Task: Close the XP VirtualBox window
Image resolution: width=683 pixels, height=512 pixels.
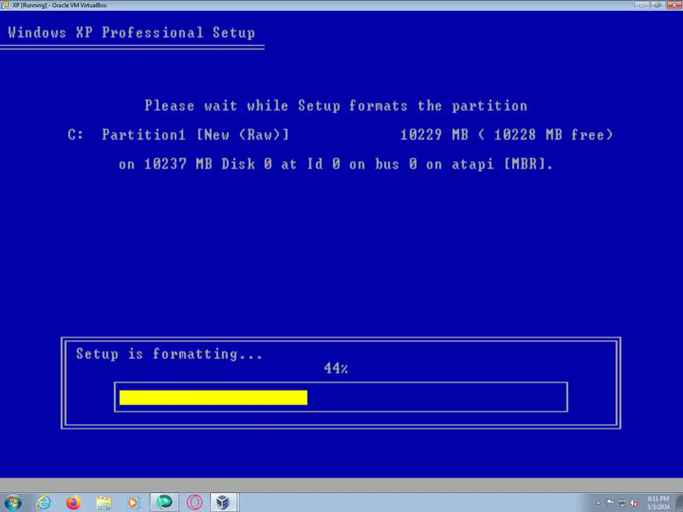Action: pyautogui.click(x=674, y=5)
